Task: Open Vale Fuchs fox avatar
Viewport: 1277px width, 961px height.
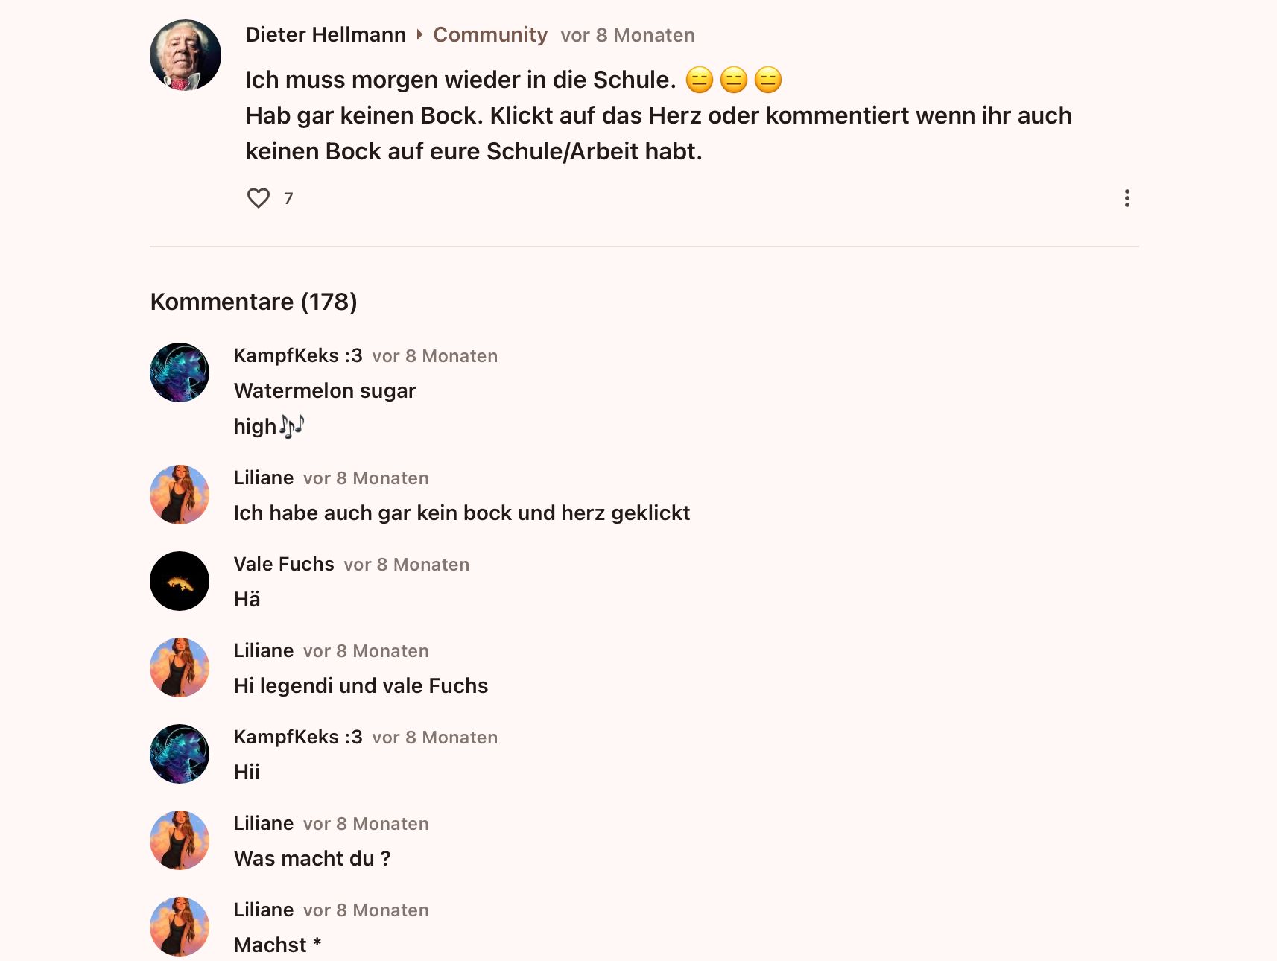Action: pyautogui.click(x=180, y=581)
